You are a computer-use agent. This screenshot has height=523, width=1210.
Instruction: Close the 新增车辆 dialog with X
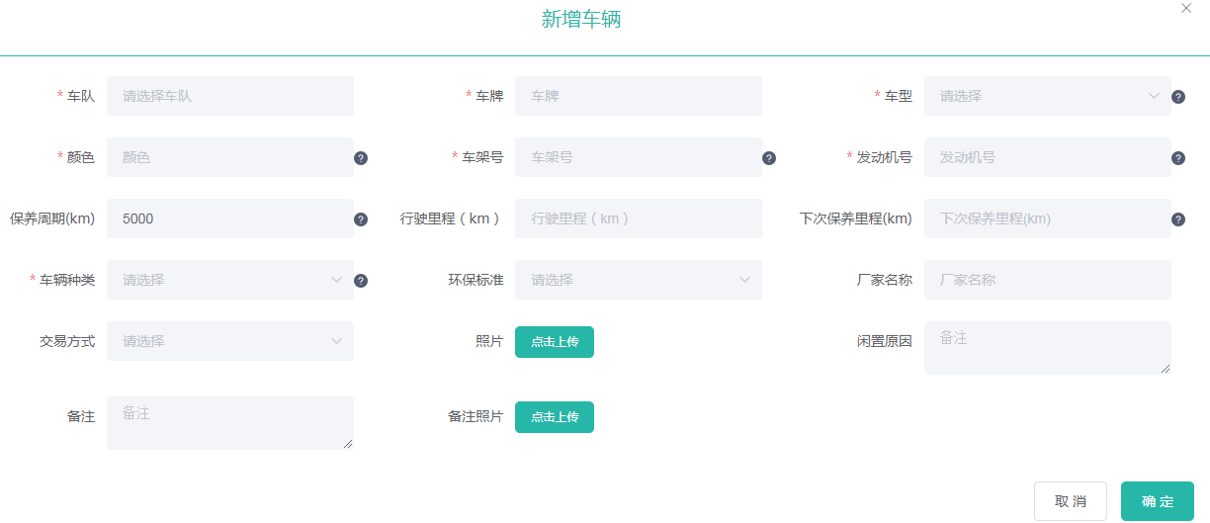[1186, 8]
